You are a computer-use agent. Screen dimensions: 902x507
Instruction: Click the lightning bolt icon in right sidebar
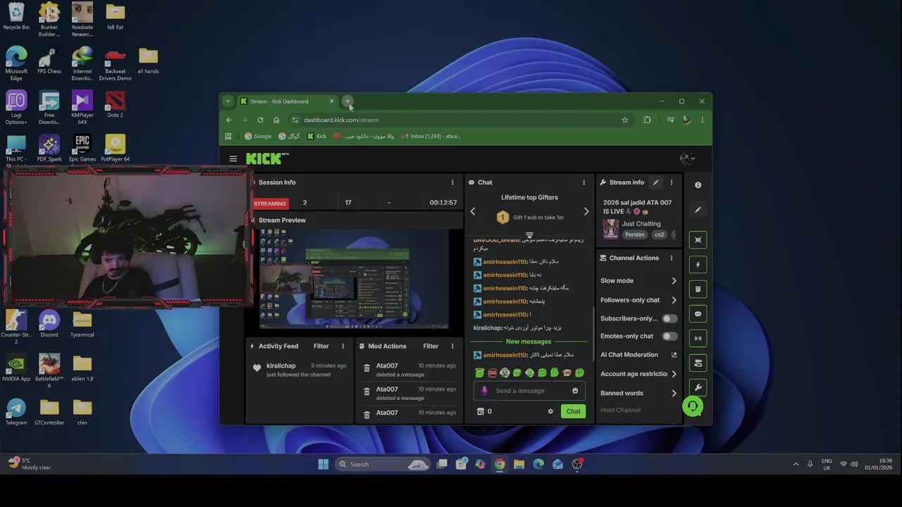point(698,265)
